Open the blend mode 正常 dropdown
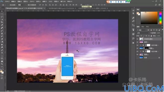This screenshot has width=164, height=92. click(x=143, y=33)
